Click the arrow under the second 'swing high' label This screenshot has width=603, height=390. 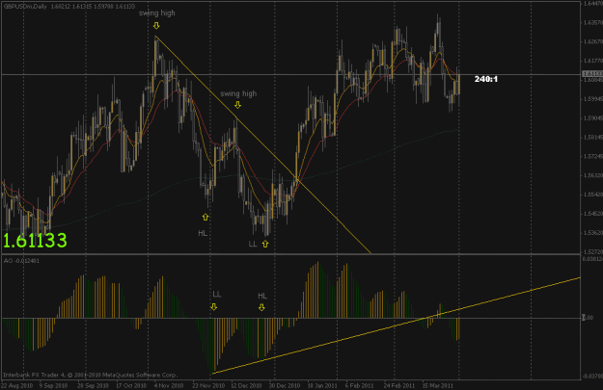(237, 105)
